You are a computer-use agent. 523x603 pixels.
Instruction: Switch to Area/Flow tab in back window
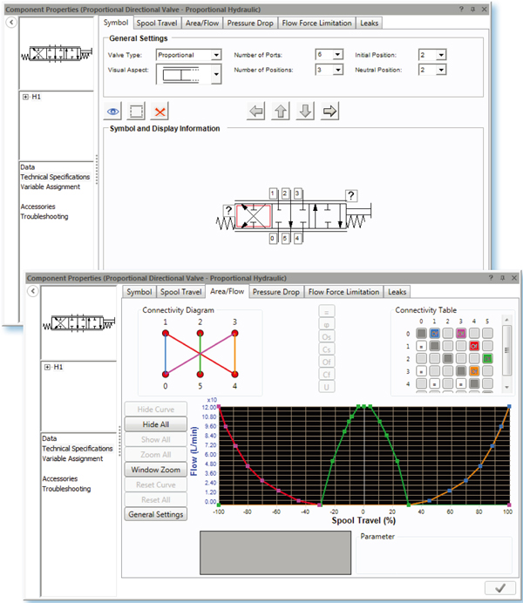pyautogui.click(x=202, y=23)
